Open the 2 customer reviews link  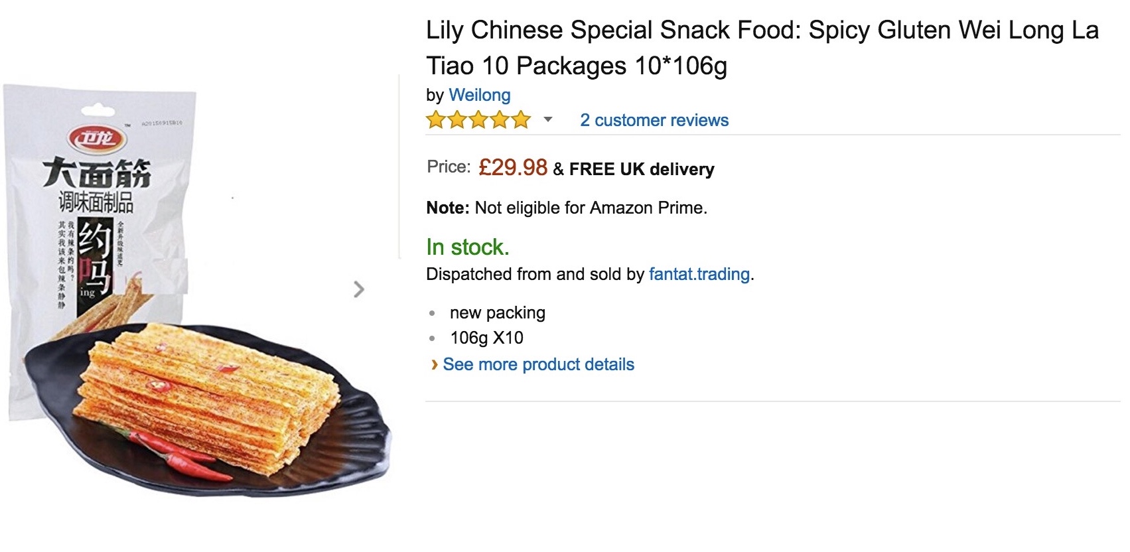[x=654, y=120]
